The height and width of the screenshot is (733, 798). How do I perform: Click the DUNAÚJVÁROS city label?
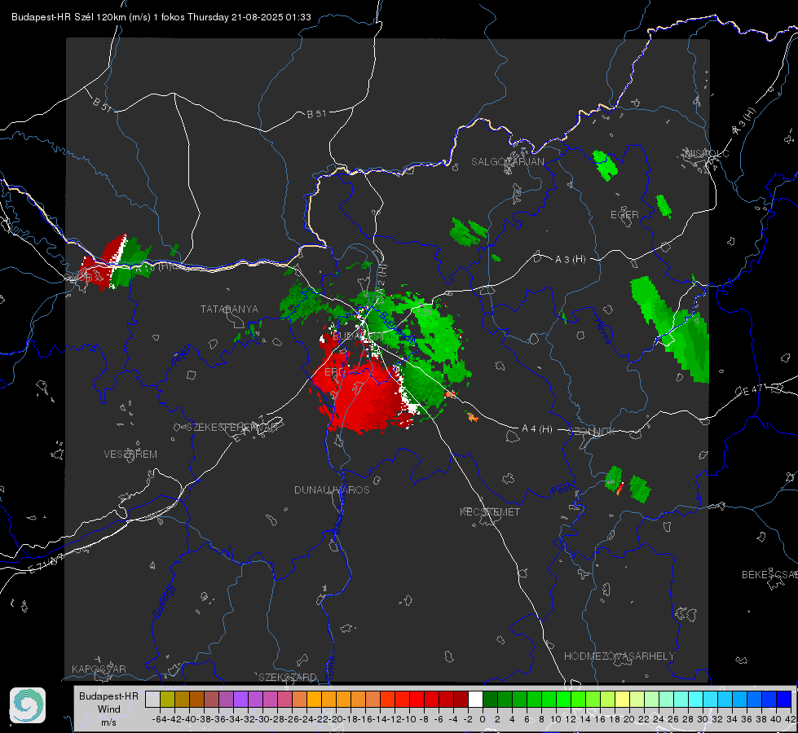(332, 489)
